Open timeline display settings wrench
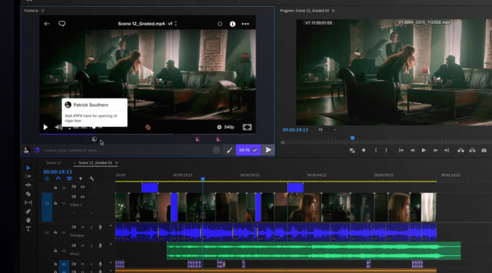Screen dimensions: 492x273 (92, 178)
